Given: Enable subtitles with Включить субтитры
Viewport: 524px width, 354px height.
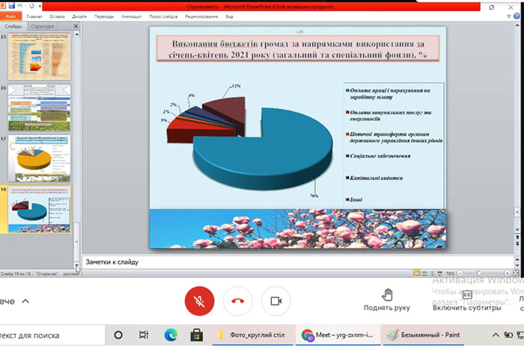Looking at the screenshot, I should pyautogui.click(x=467, y=300).
